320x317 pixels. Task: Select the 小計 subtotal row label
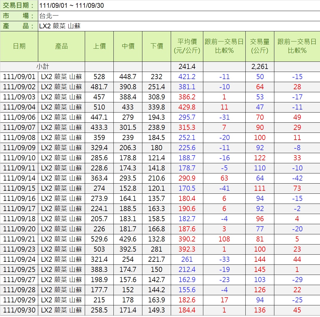42,67
